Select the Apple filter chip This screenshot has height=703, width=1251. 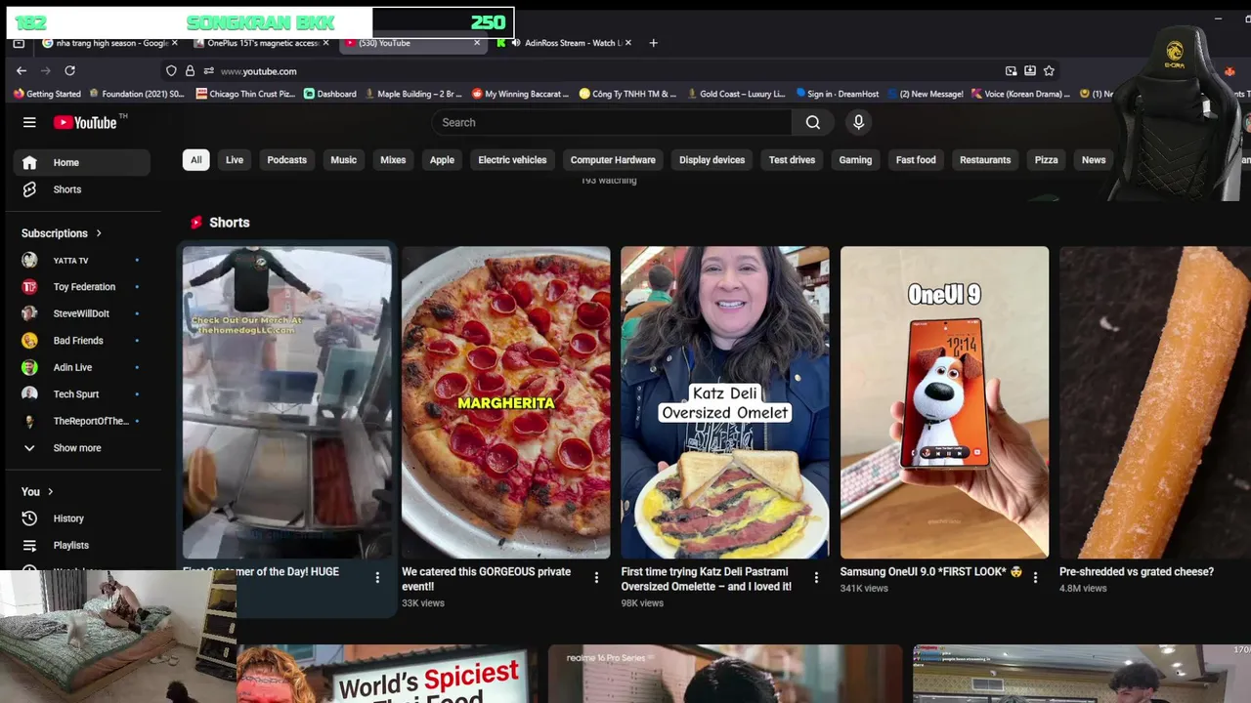[442, 160]
